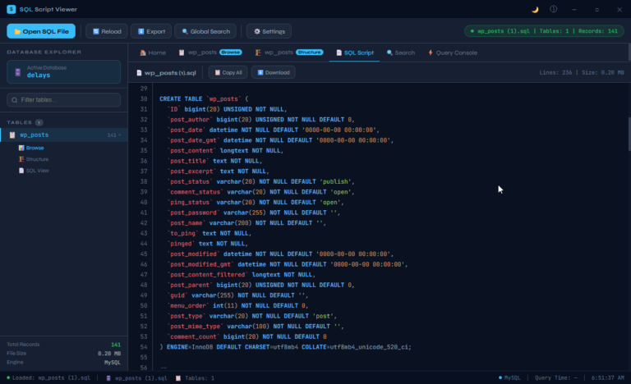Click line 30 CREATE TABLE statement
The height and width of the screenshot is (384, 631).
point(204,99)
